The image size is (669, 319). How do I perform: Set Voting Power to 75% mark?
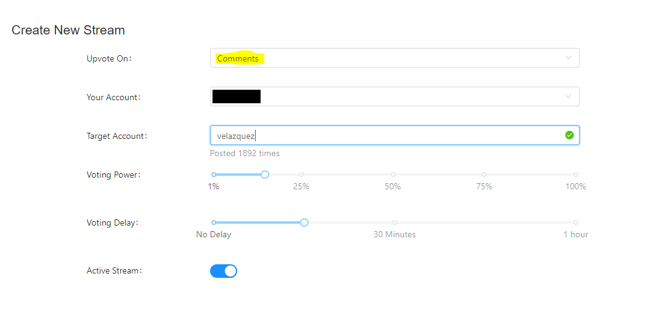click(x=484, y=175)
